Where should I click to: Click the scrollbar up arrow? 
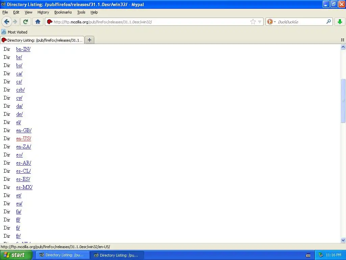tap(343, 47)
